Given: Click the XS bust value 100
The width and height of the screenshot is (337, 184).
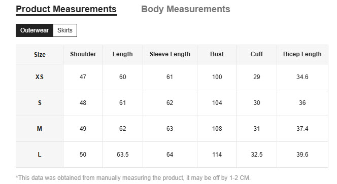Looking at the screenshot, I should [217, 77].
